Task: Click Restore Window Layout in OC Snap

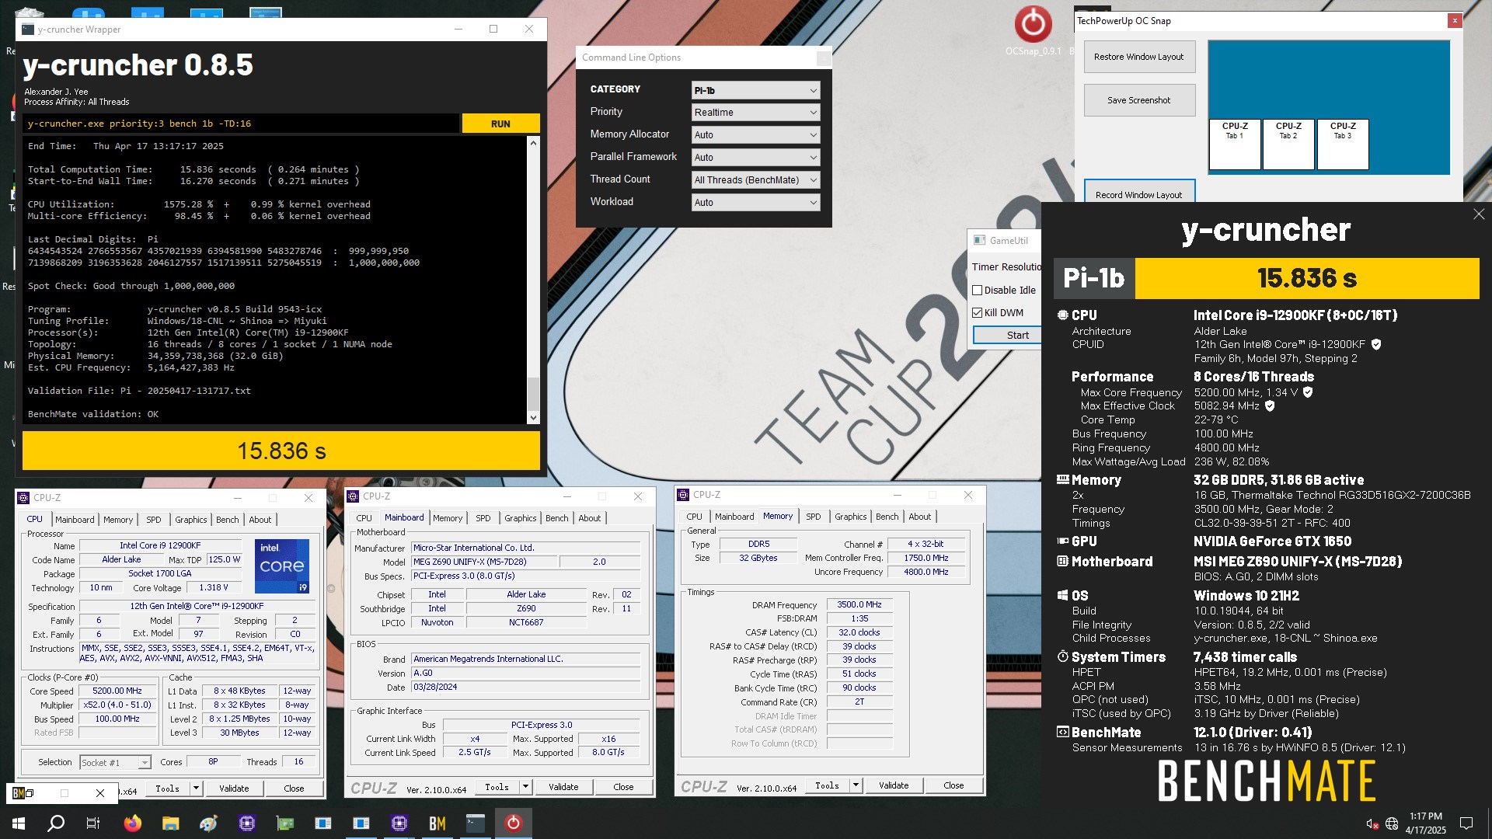Action: point(1139,57)
